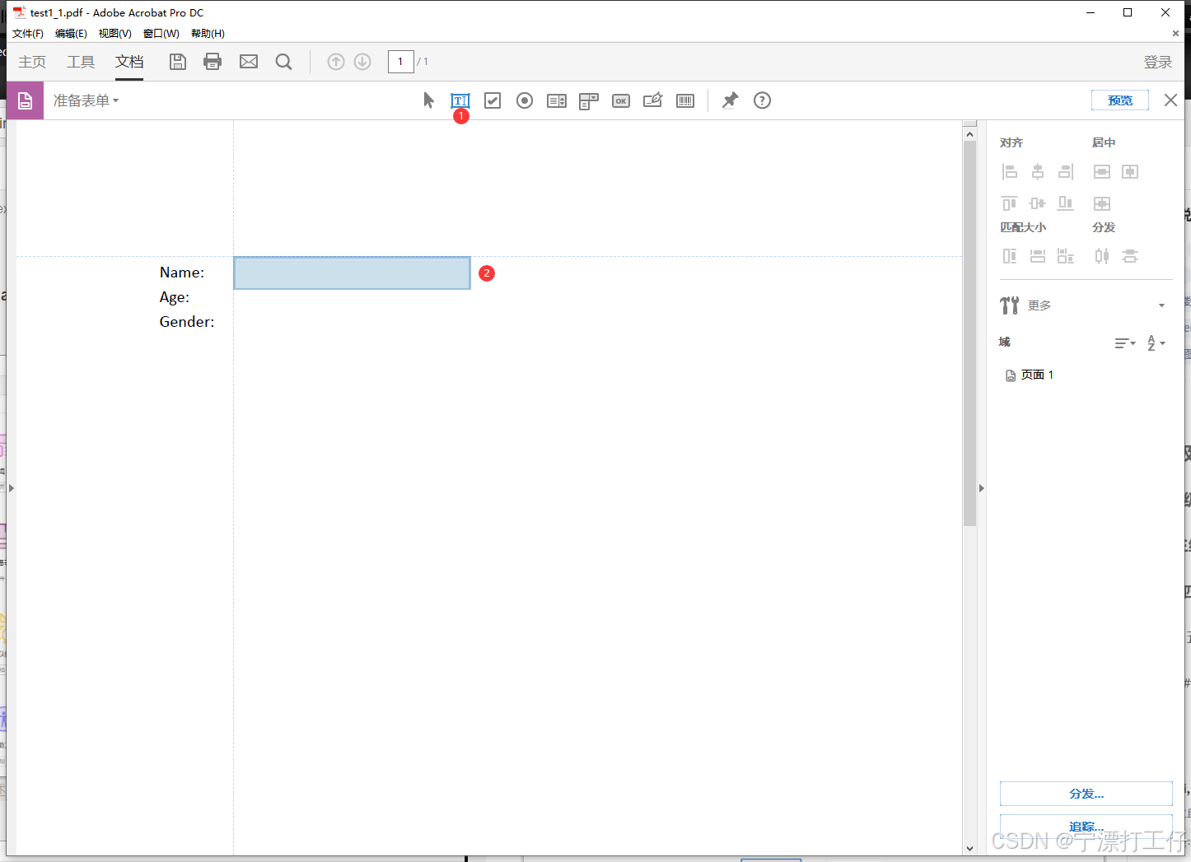Click the vertical scrollbar up arrow
The image size is (1191, 862).
[x=969, y=133]
